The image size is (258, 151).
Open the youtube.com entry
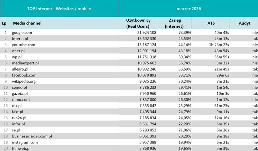[24, 45]
